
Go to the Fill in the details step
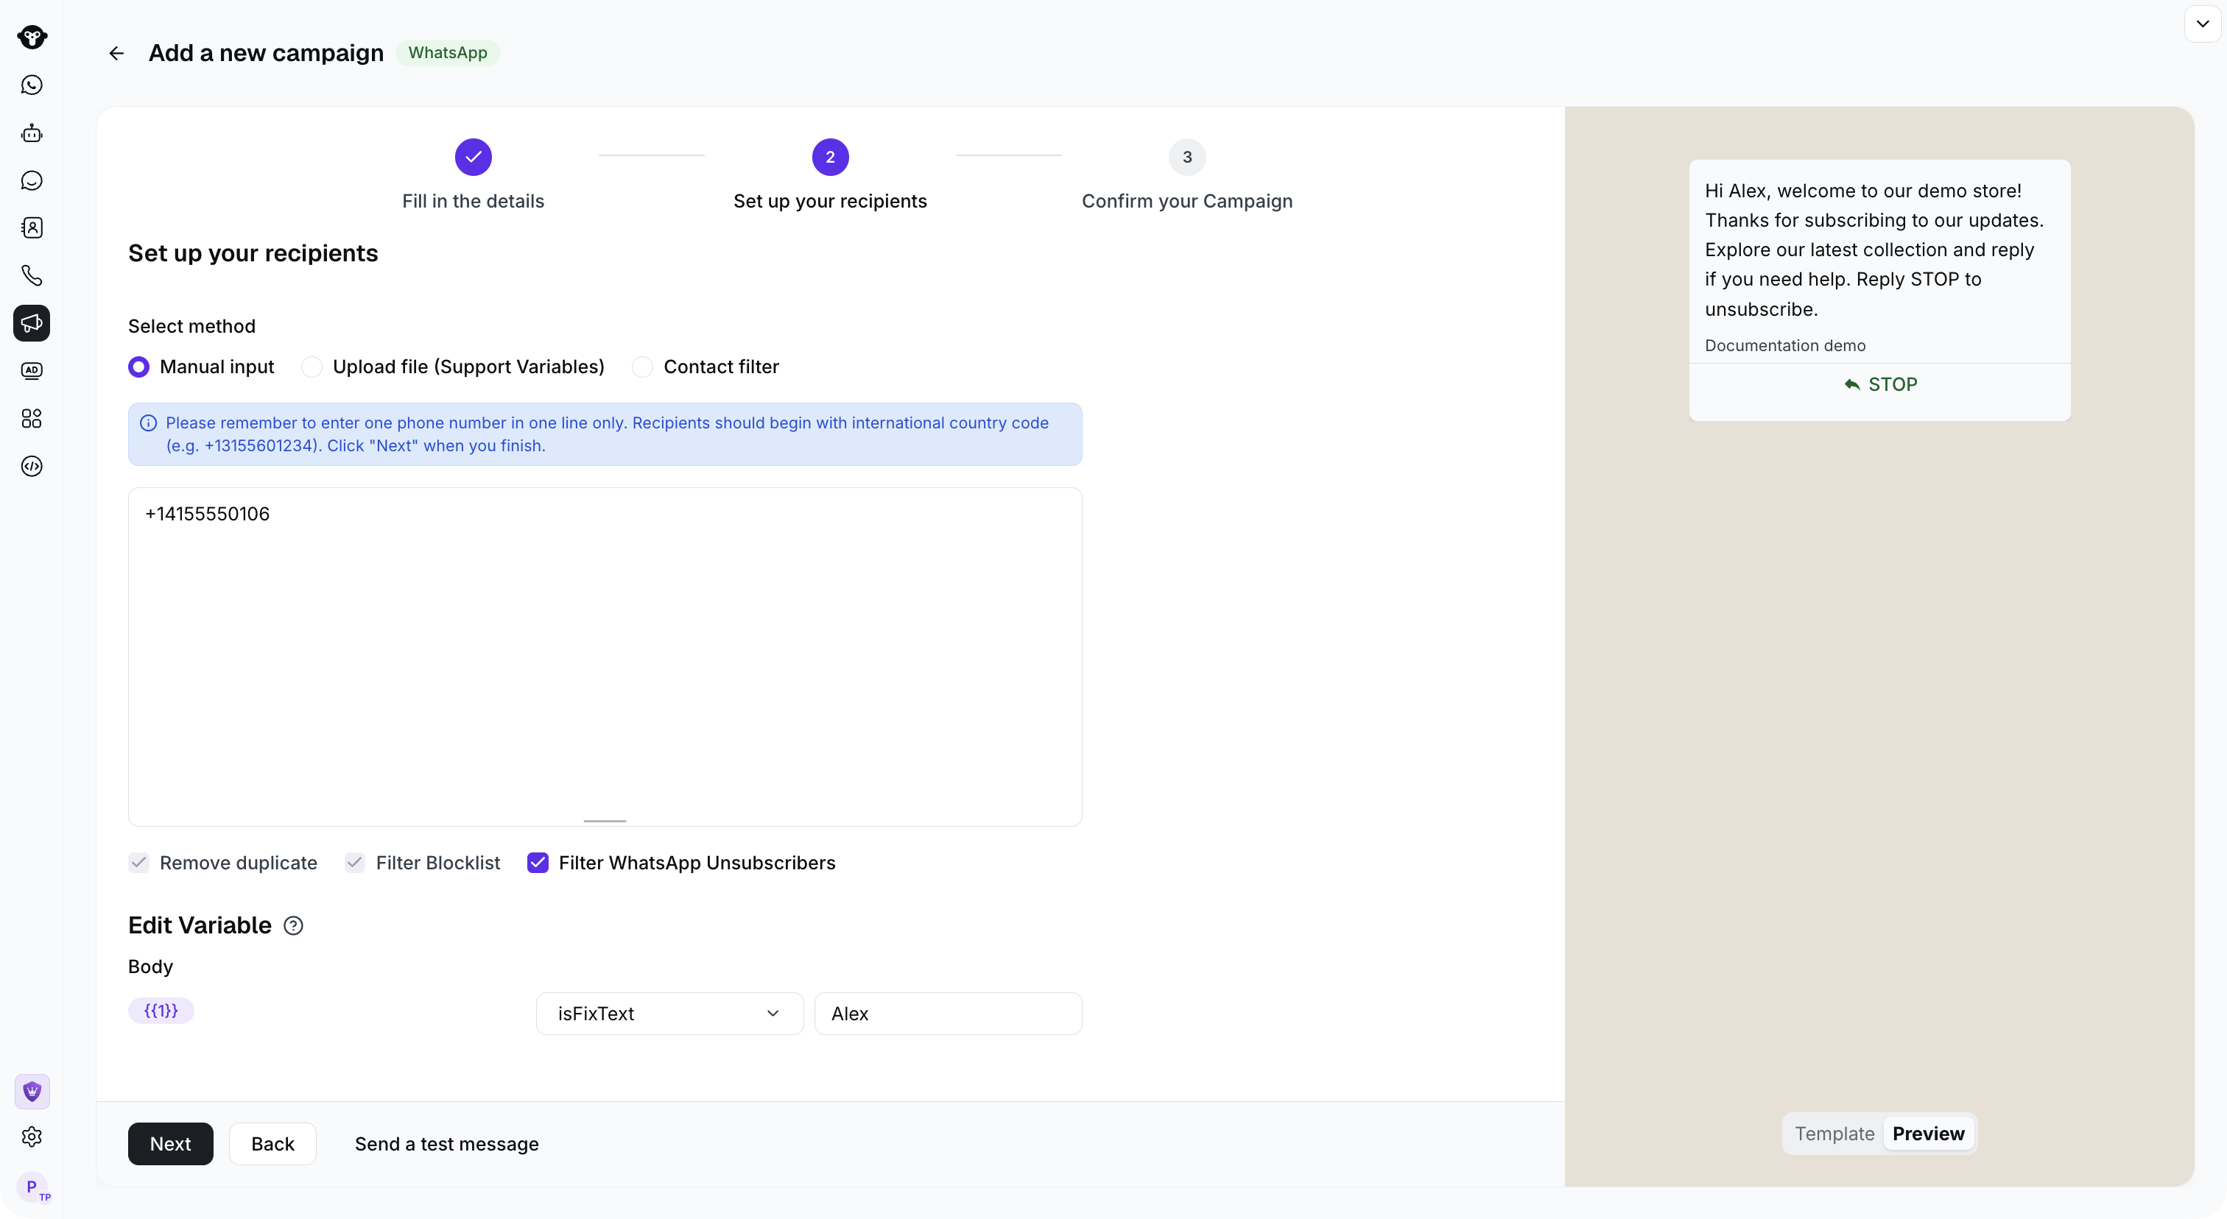[473, 176]
